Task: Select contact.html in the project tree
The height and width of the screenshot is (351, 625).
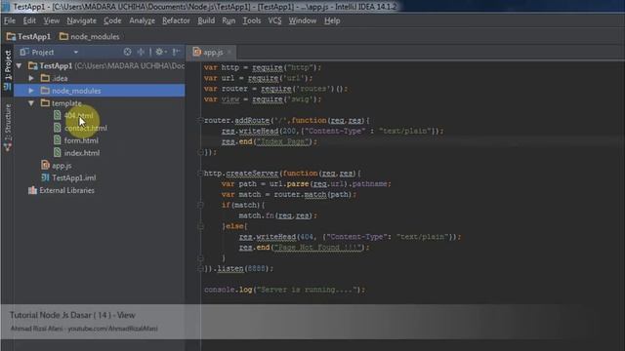Action: tap(85, 128)
